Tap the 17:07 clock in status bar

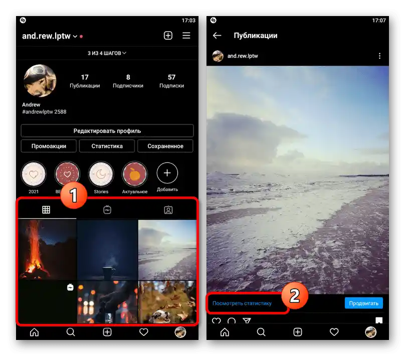[378, 21]
